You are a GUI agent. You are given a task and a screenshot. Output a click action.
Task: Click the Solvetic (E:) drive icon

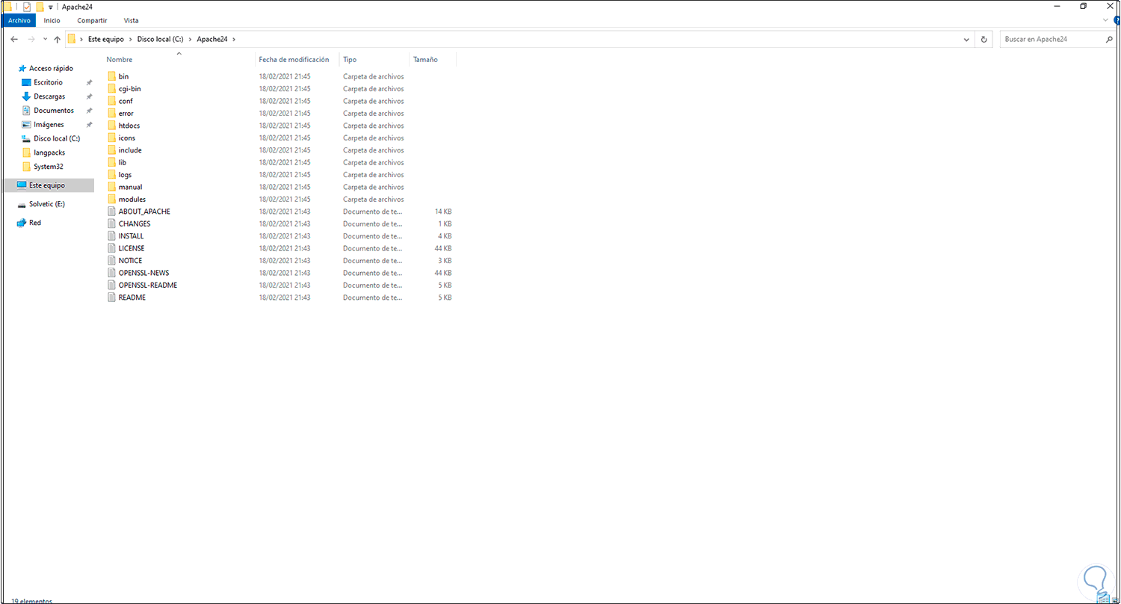[x=22, y=203]
